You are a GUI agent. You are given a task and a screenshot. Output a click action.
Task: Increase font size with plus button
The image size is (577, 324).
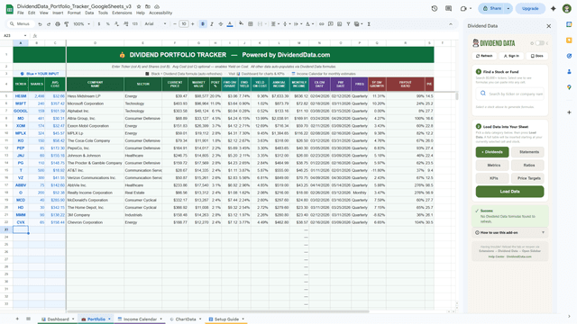tap(192, 24)
